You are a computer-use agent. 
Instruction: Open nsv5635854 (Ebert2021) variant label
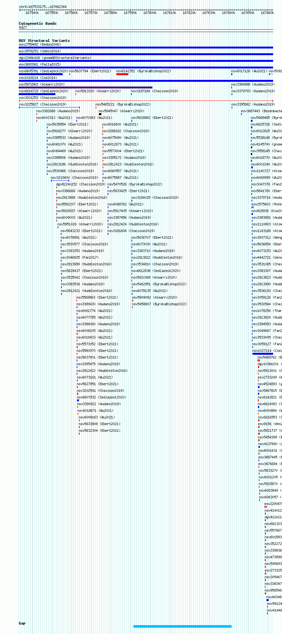coord(67,124)
